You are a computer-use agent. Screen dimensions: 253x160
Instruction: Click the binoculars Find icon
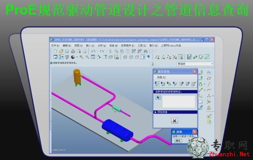[x=146, y=51]
